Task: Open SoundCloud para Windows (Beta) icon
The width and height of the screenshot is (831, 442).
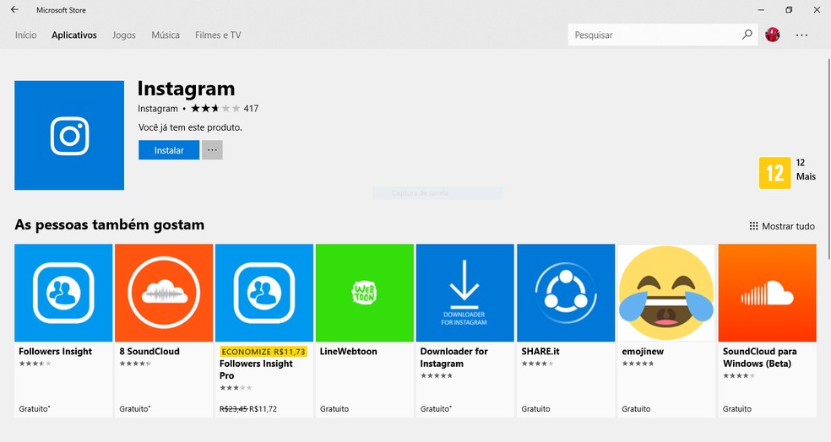Action: pyautogui.click(x=767, y=293)
